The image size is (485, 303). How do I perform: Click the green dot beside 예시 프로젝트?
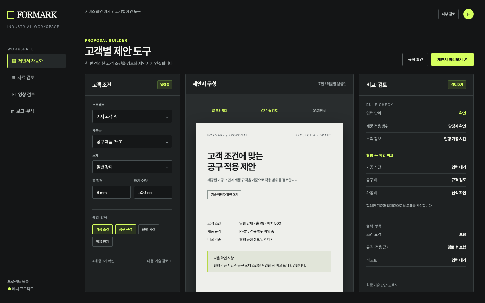[9, 289]
